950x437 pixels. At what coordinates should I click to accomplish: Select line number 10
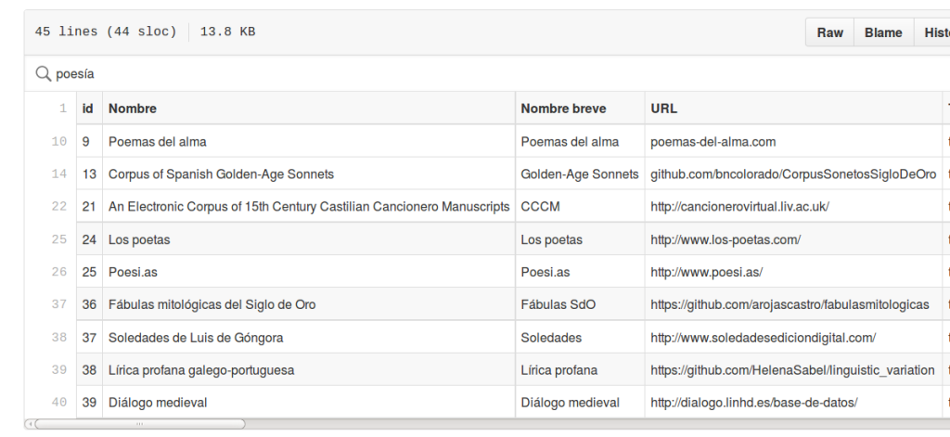(59, 141)
